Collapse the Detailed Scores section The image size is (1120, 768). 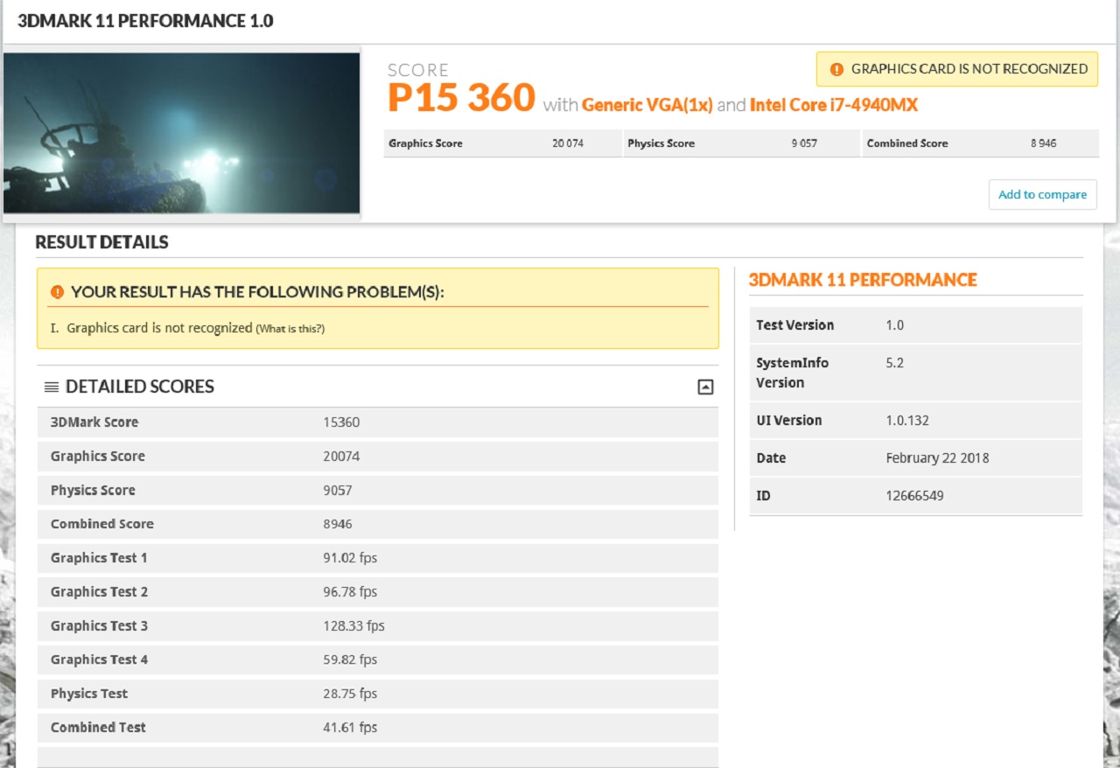tap(705, 387)
